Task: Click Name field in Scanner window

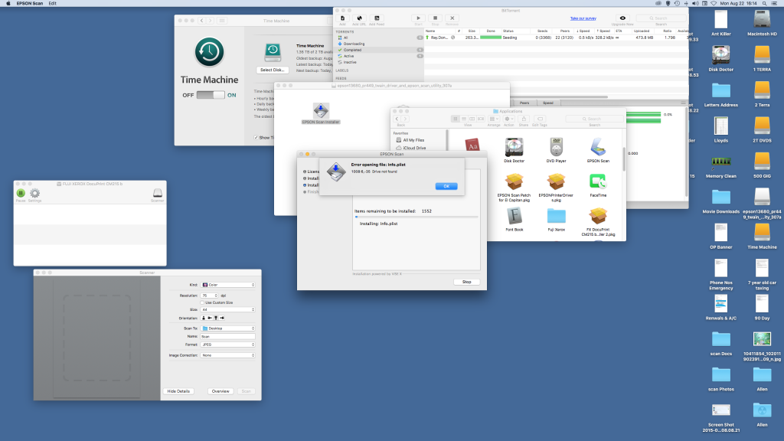Action: pos(228,337)
